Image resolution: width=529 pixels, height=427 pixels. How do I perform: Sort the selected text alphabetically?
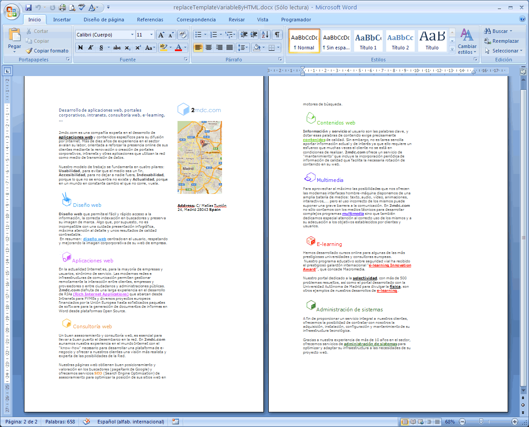265,35
